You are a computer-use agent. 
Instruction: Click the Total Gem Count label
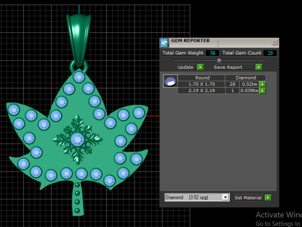tap(242, 53)
